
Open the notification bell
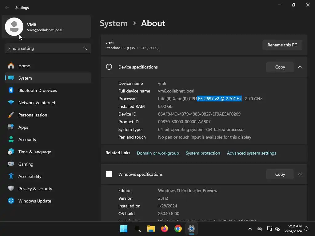point(307,229)
